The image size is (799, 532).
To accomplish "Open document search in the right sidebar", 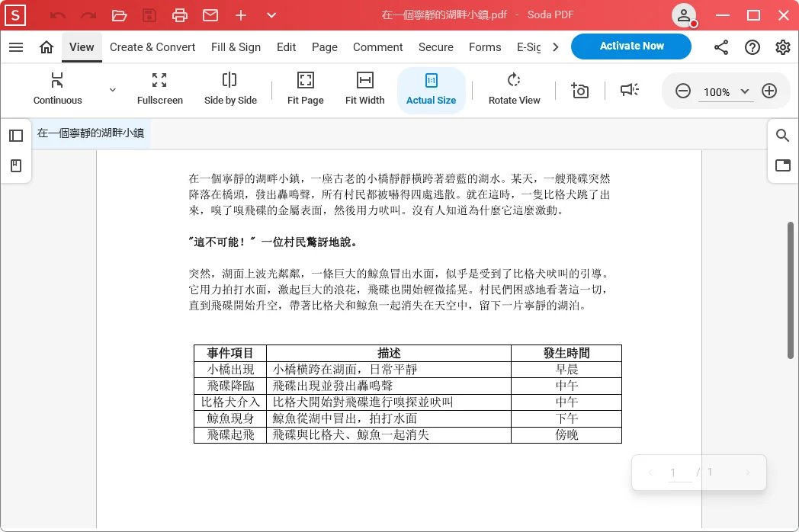I will (782, 135).
